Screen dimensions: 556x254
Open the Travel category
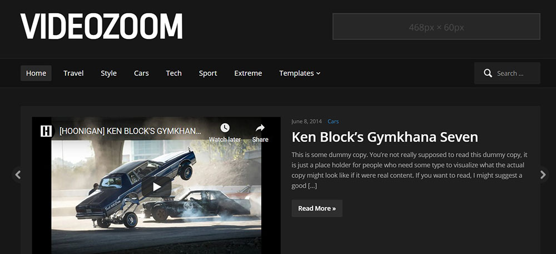point(73,73)
